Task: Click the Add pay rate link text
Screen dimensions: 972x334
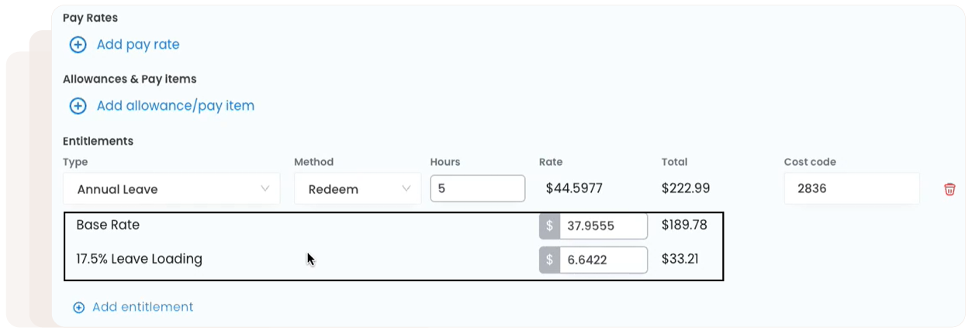Action: [x=138, y=45]
